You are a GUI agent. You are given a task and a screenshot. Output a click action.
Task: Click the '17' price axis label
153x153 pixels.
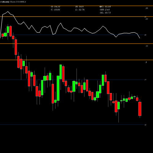pos(145,80)
